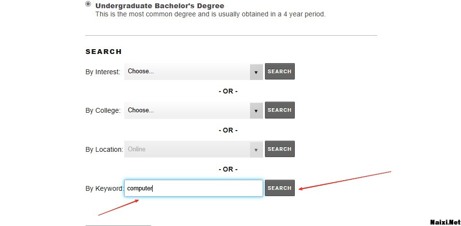The width and height of the screenshot is (461, 226).
Task: Click the By Location dropdown arrow
Action: click(x=256, y=150)
